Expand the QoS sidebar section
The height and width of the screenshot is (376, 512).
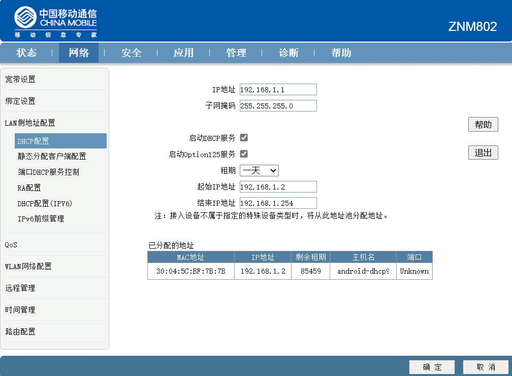(11, 245)
